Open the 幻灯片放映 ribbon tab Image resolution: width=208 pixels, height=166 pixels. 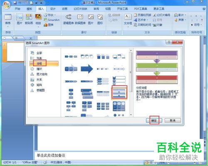[80, 9]
